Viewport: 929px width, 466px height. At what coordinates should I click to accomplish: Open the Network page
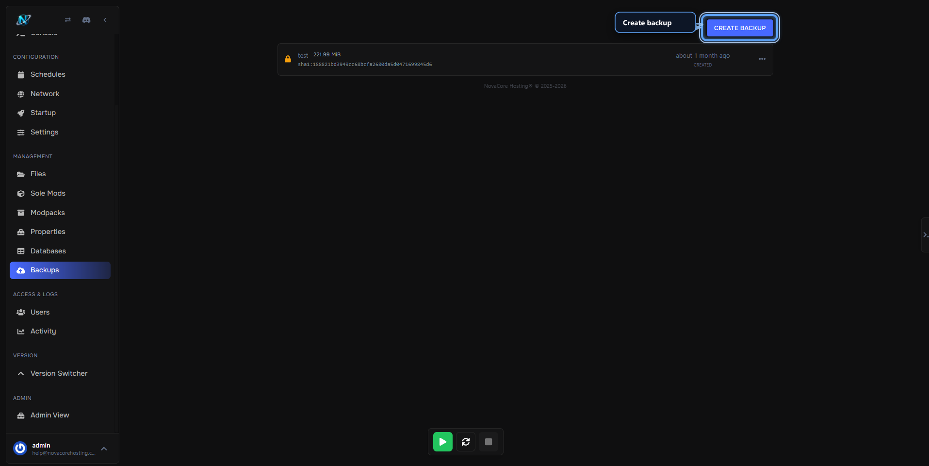(x=60, y=94)
